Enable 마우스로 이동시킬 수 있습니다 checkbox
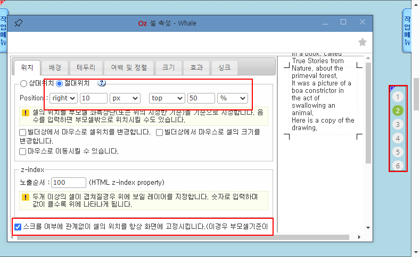The width and height of the screenshot is (420, 257). 23,151
